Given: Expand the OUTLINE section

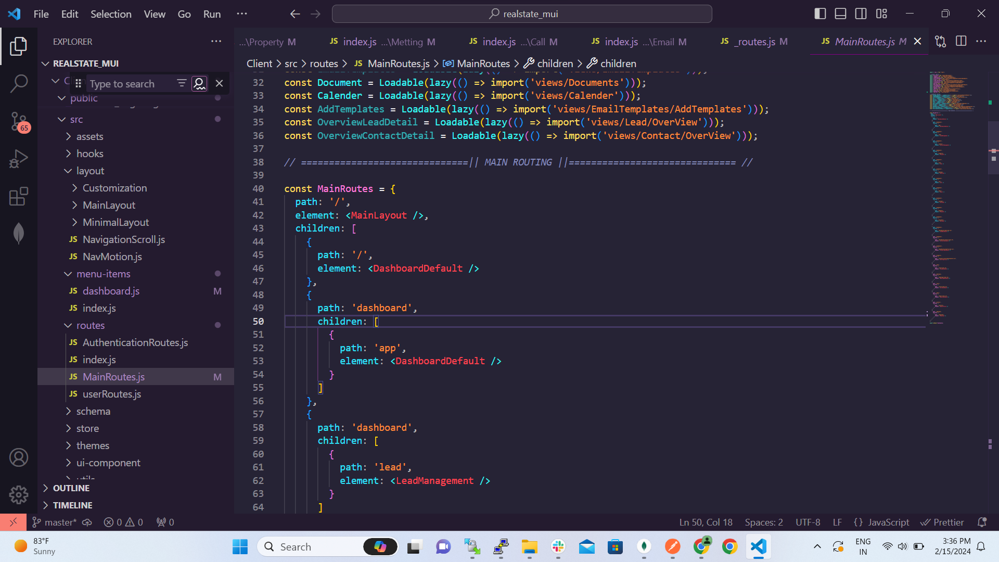Looking at the screenshot, I should pyautogui.click(x=71, y=488).
